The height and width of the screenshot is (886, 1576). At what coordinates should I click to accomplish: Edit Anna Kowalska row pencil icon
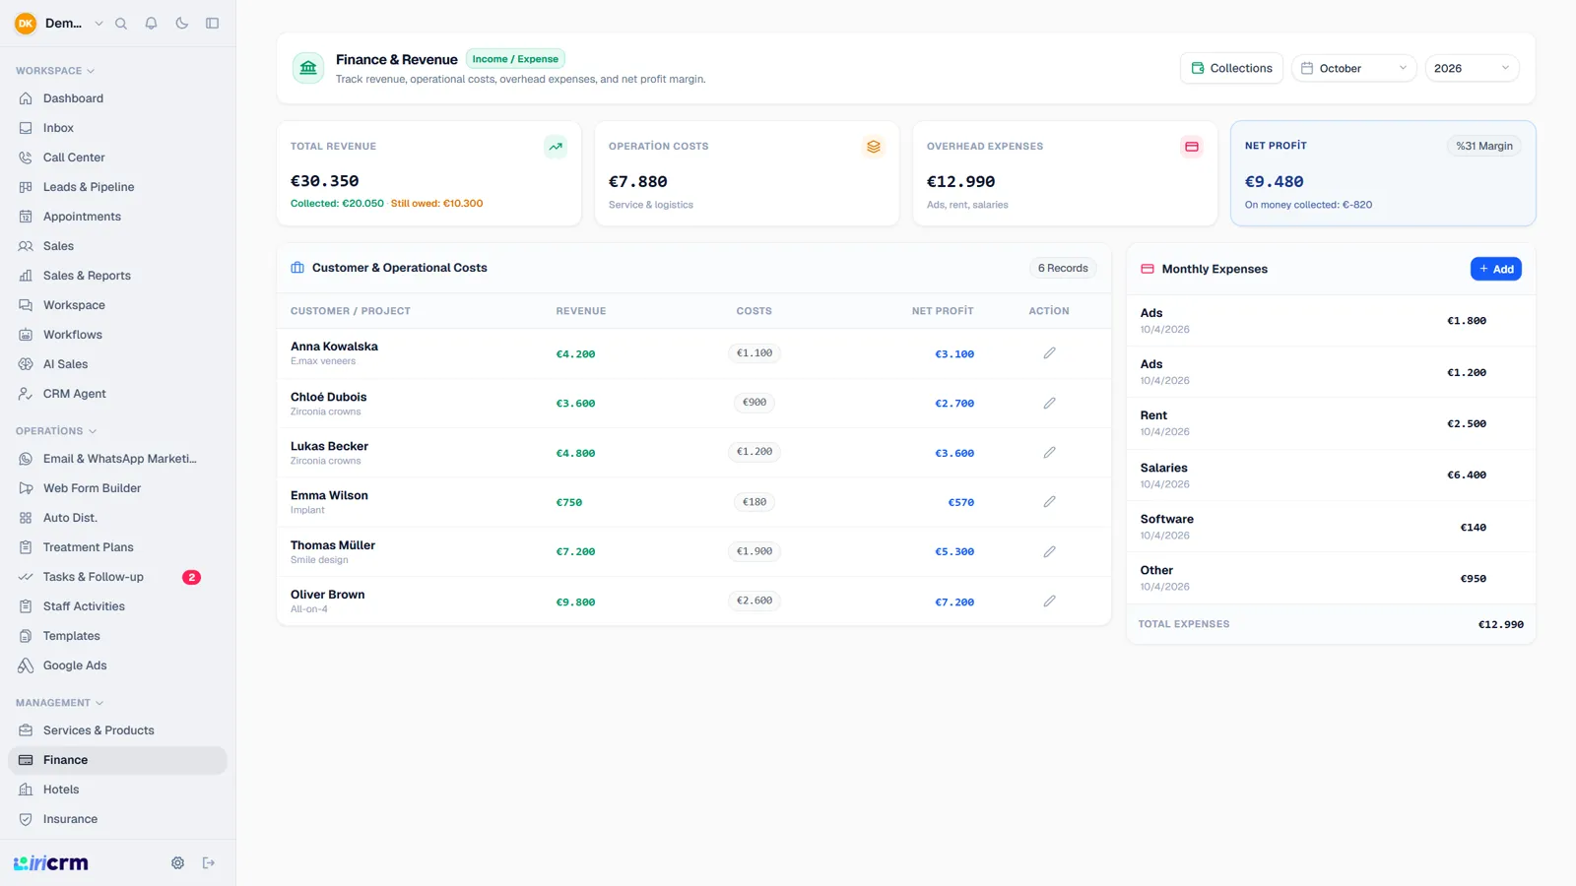(x=1049, y=353)
